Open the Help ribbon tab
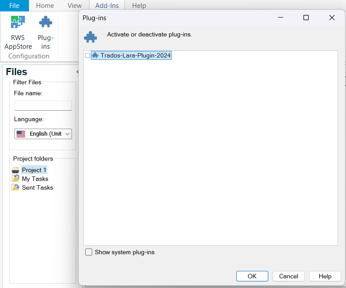The image size is (346, 288). (x=139, y=6)
